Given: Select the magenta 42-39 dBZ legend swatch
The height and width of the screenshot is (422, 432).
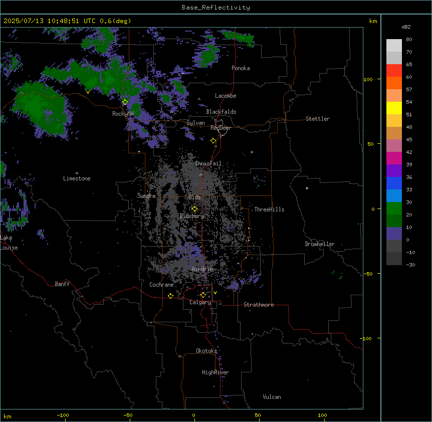Looking at the screenshot, I should click(x=394, y=158).
